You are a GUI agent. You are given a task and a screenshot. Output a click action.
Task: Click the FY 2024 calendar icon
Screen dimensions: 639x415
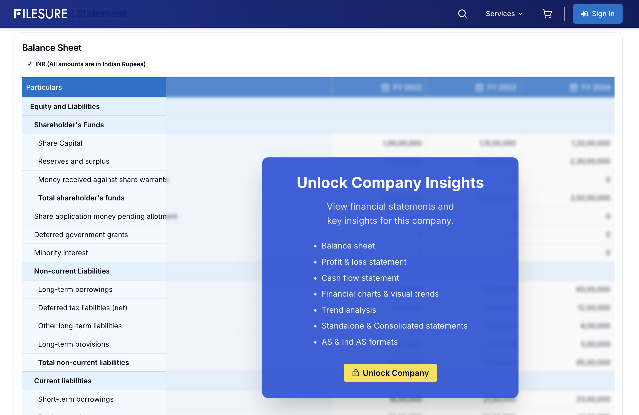click(x=573, y=88)
